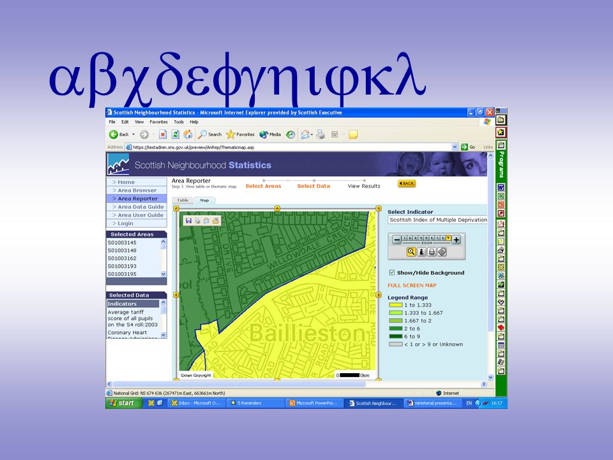Pan map northwest with top-left corner arrow
The width and height of the screenshot is (613, 460).
click(176, 208)
